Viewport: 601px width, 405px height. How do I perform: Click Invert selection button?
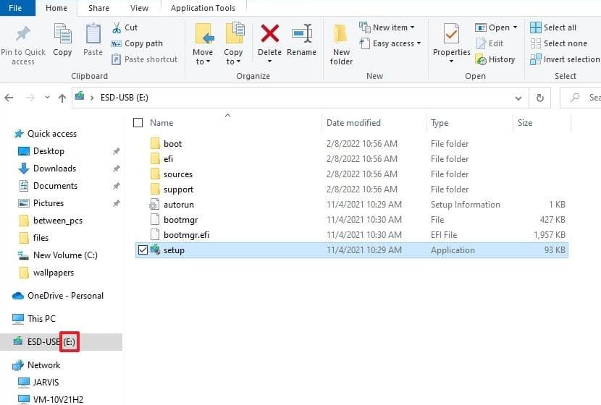pyautogui.click(x=565, y=59)
